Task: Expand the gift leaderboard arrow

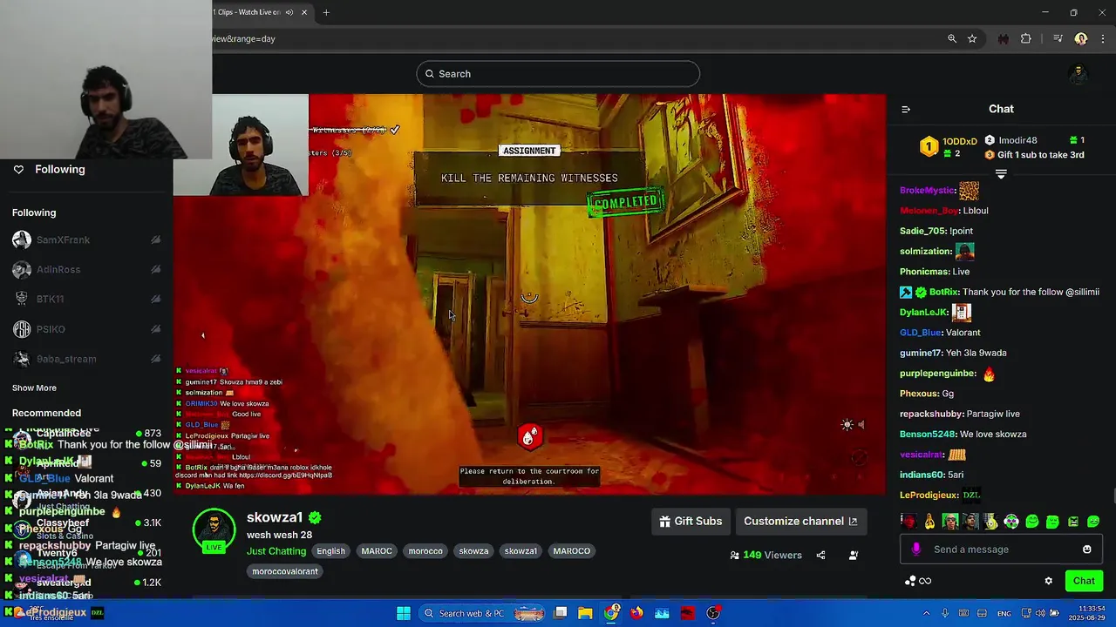Action: (1001, 175)
